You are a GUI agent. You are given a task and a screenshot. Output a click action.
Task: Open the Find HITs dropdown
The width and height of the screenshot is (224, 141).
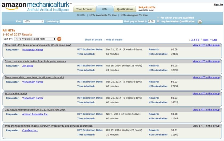(x=33, y=21)
